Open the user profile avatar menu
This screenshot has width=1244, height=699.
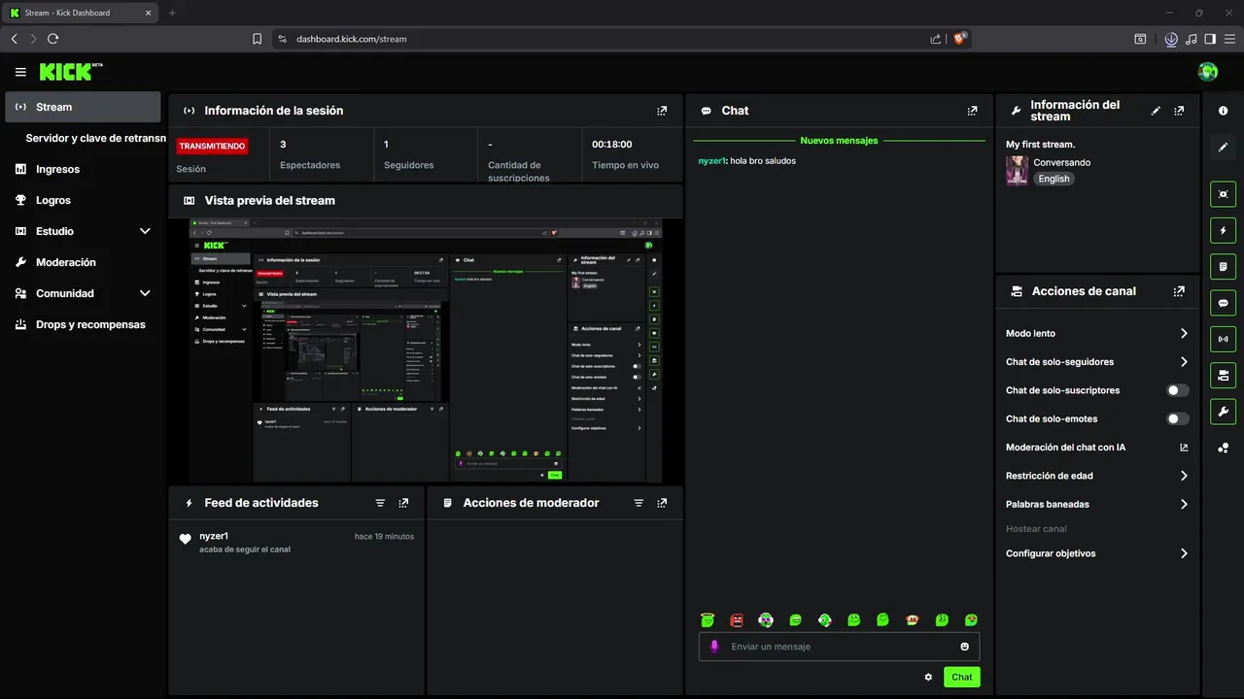[x=1208, y=72]
